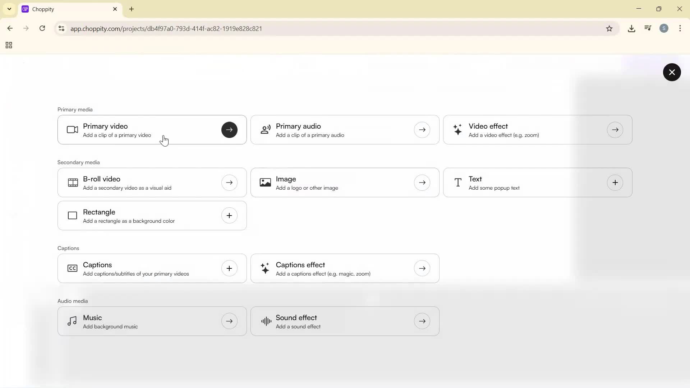Add Text popup with plus button
Screen dimensions: 690x388
[615, 182]
